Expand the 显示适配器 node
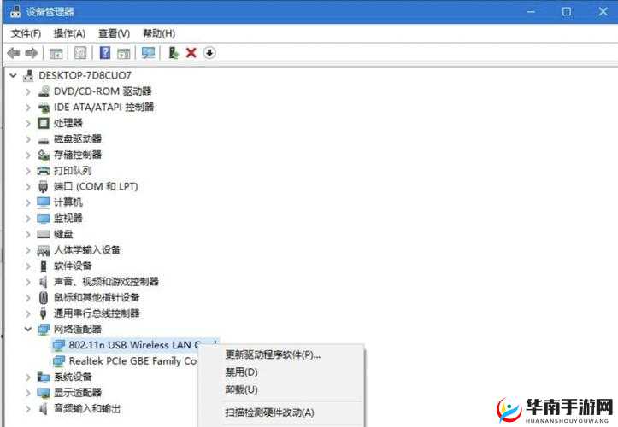 point(28,393)
